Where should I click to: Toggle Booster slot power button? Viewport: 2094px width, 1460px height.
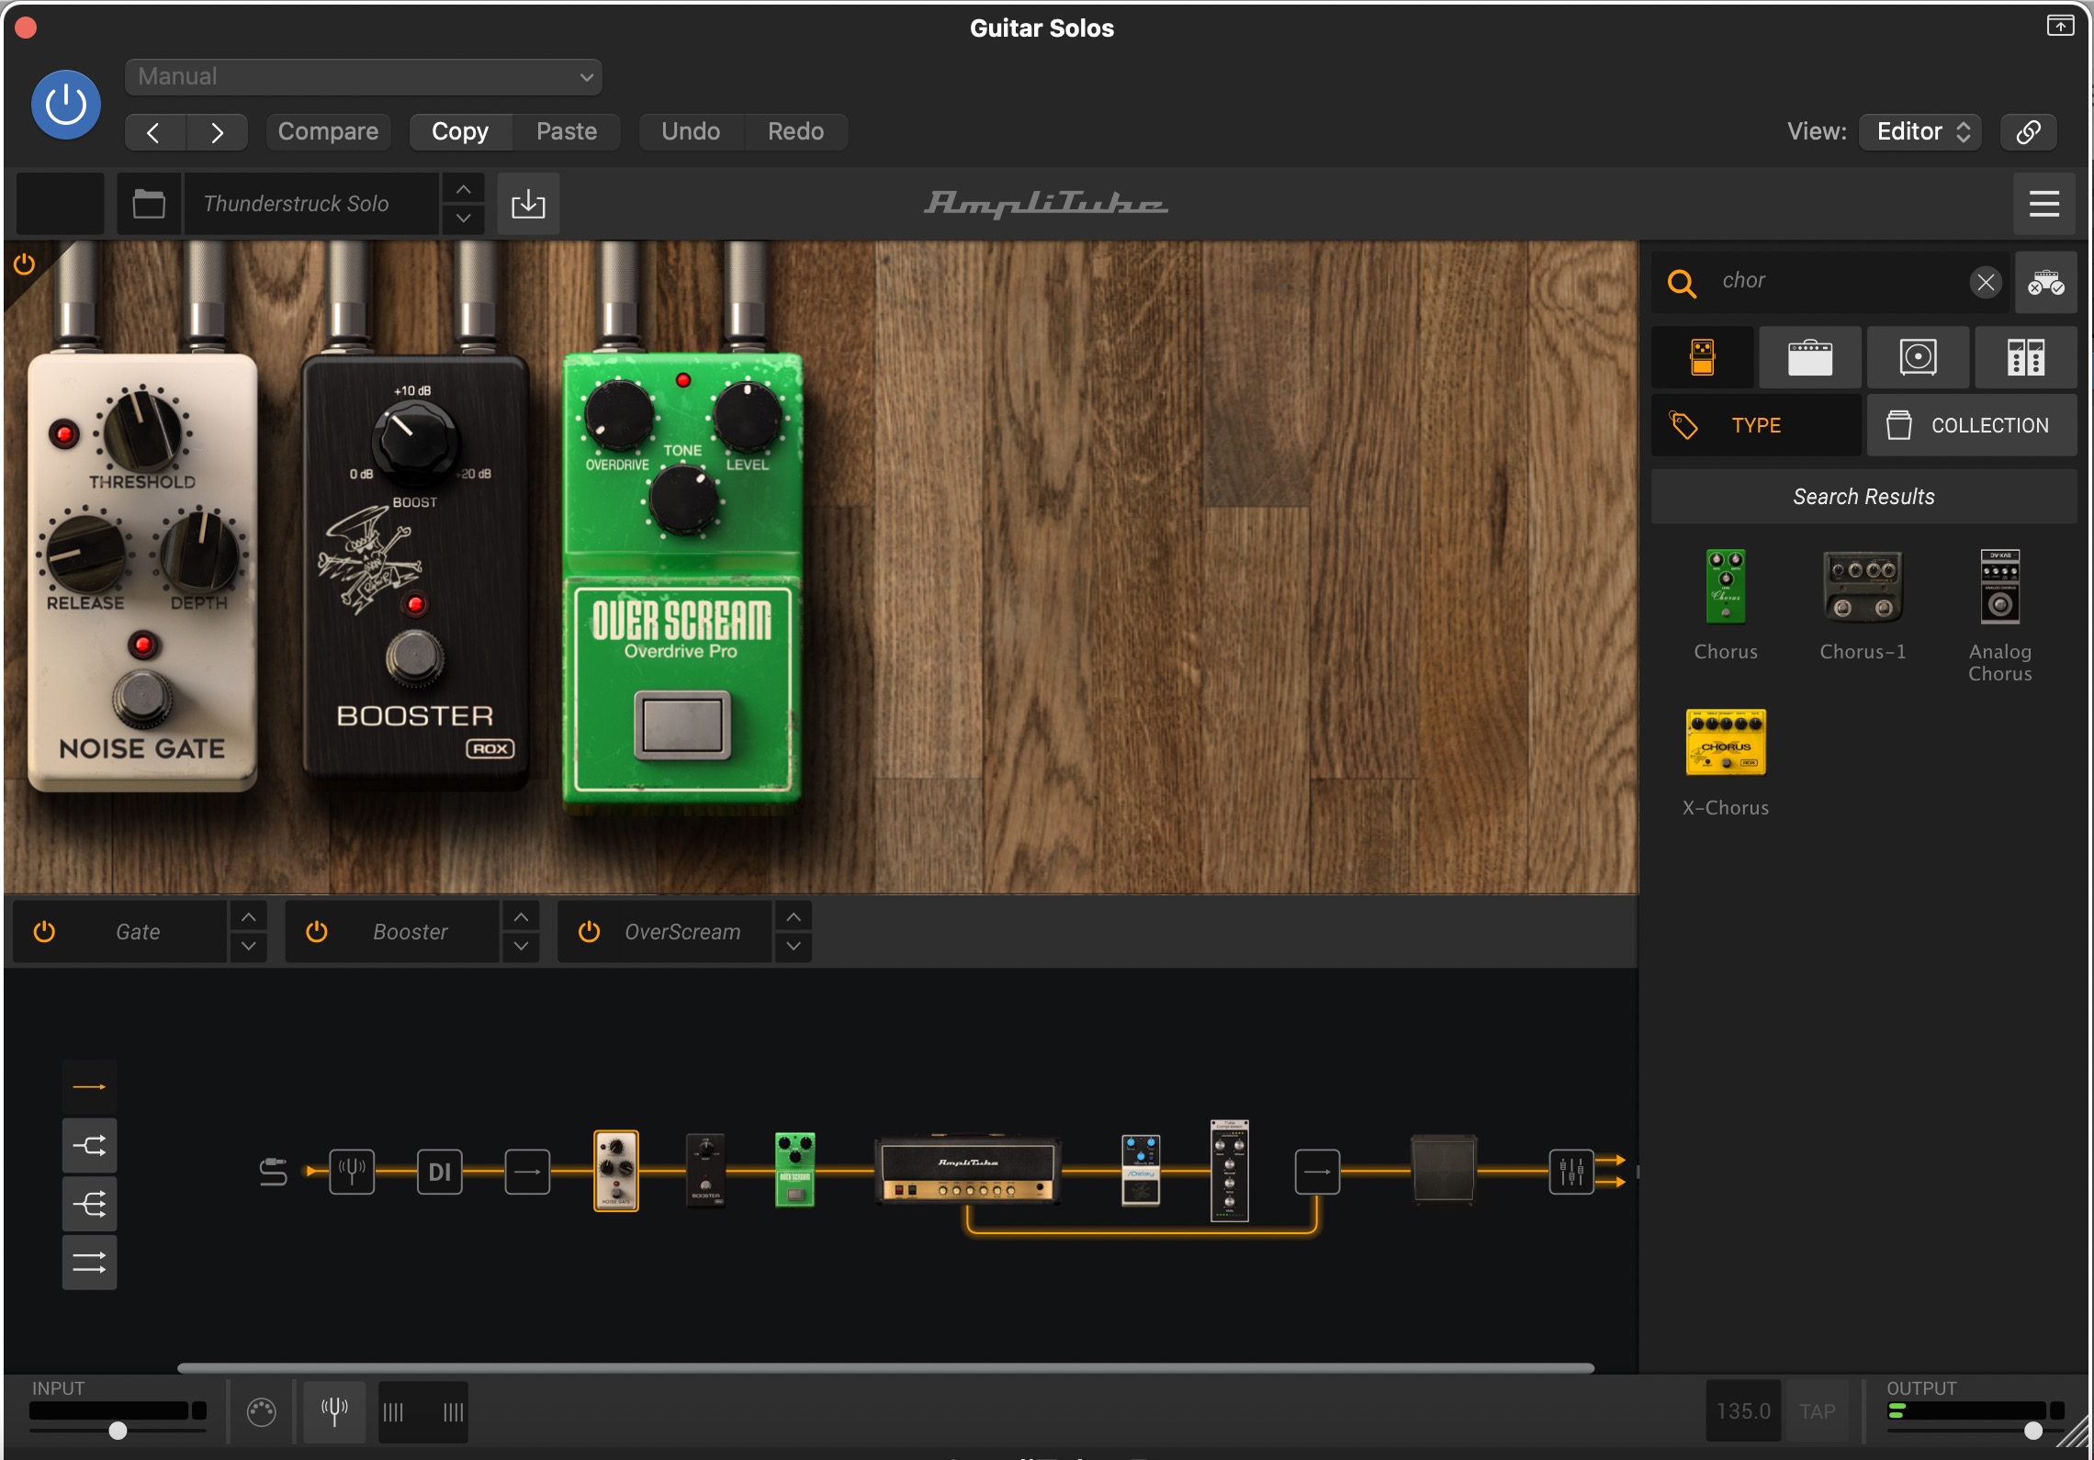click(x=317, y=932)
